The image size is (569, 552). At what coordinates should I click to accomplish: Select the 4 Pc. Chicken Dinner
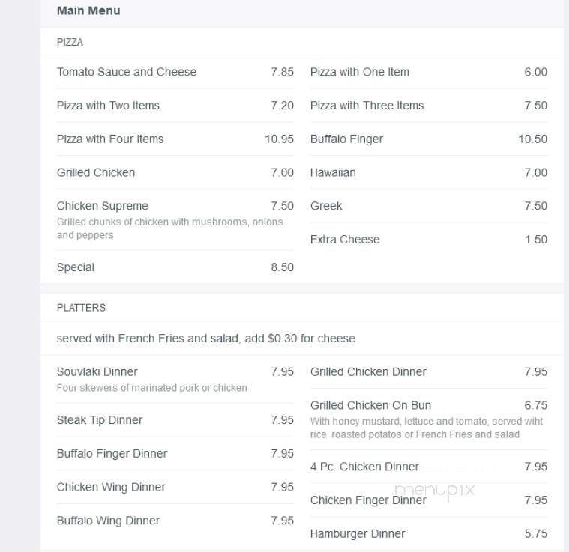click(x=364, y=467)
